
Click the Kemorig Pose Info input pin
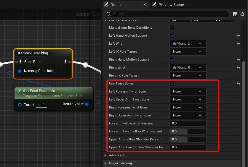[x=20, y=71]
